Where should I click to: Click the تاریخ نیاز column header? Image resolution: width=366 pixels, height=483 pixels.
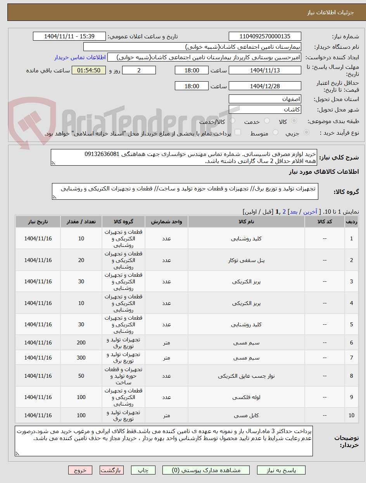38,221
